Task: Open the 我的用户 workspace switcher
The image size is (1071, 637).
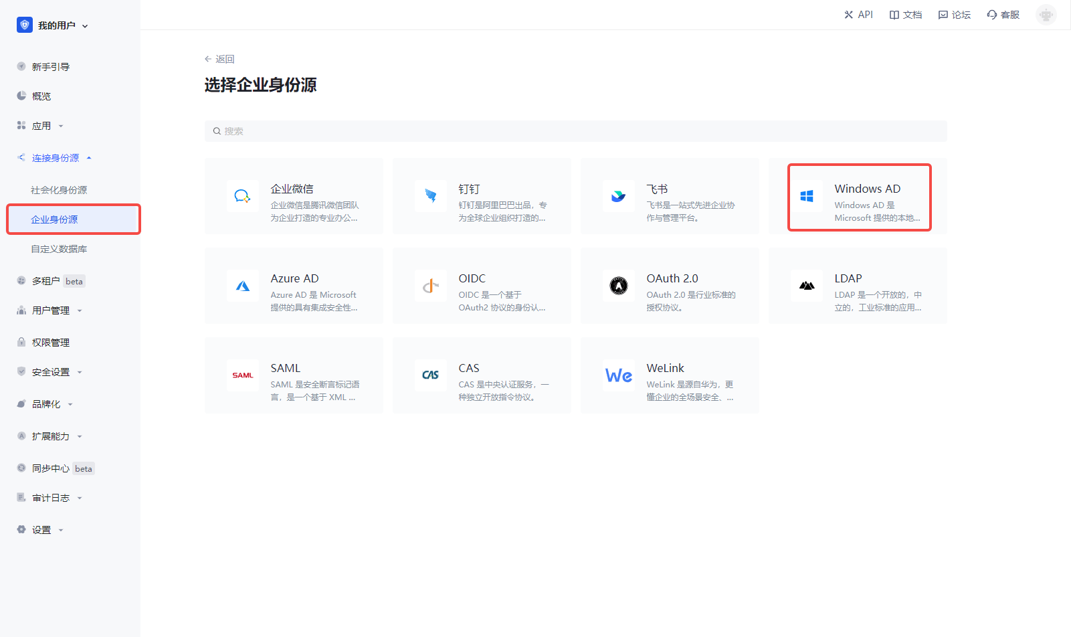Action: coord(53,25)
